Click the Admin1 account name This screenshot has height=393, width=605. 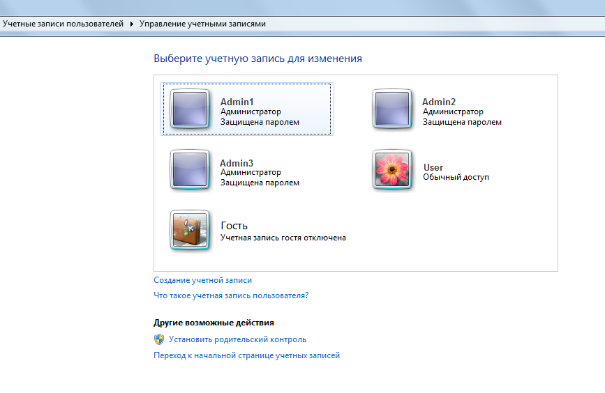point(237,102)
